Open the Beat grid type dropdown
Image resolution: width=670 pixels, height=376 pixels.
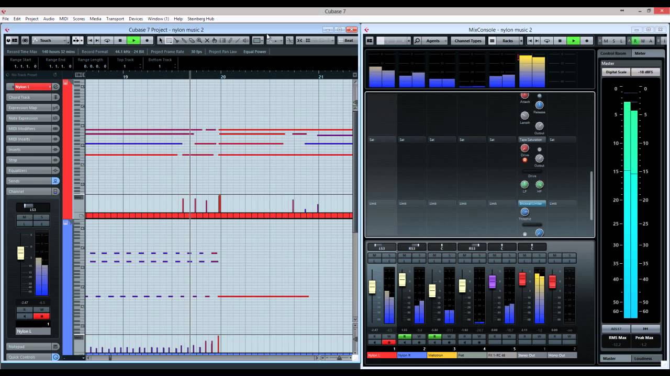[x=348, y=40]
